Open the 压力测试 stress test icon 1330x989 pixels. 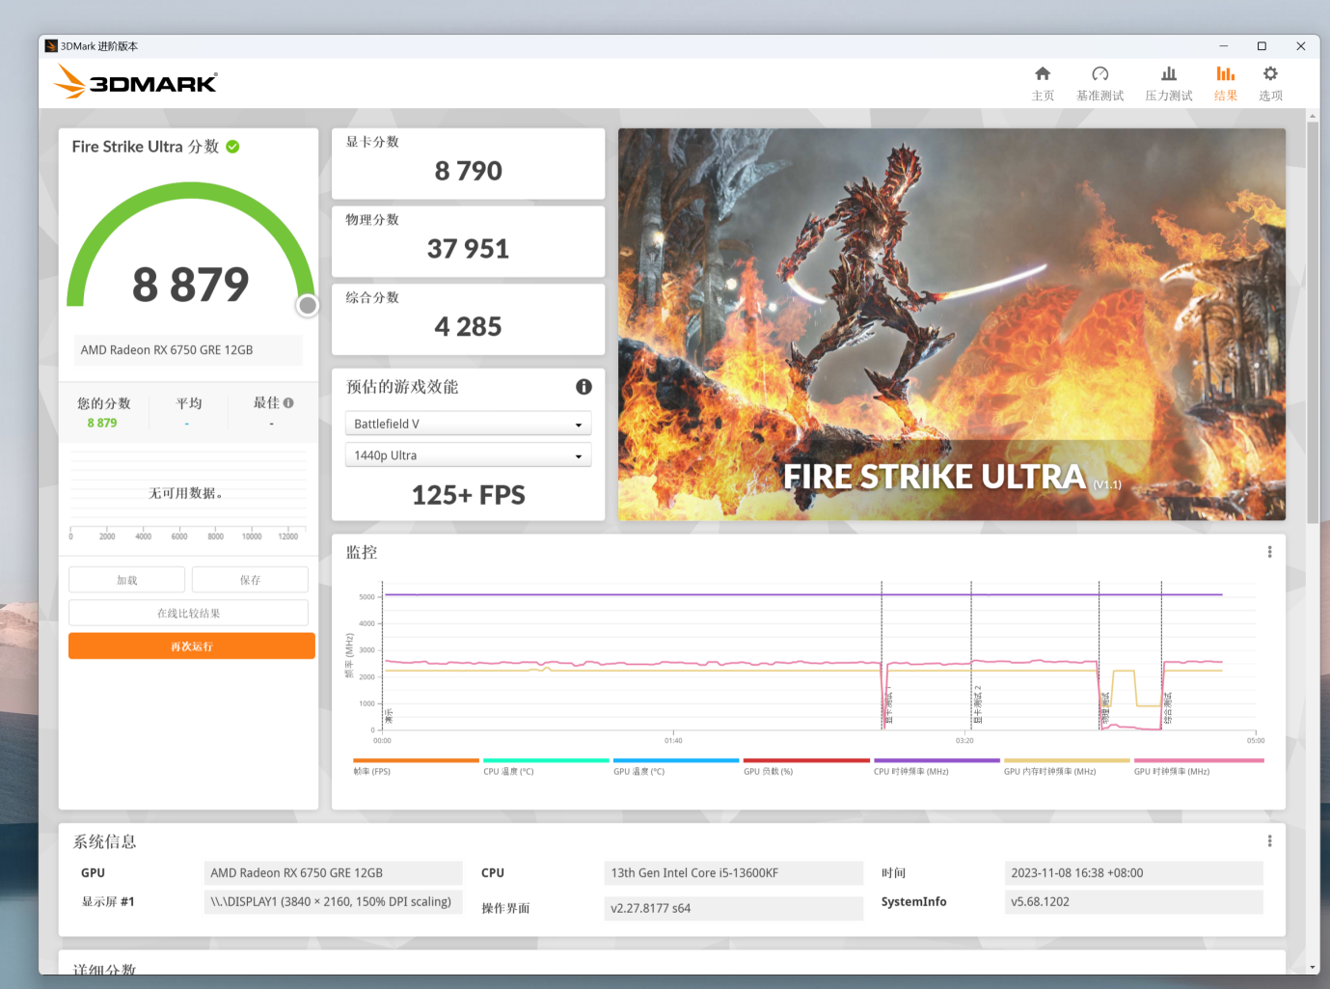click(x=1169, y=74)
